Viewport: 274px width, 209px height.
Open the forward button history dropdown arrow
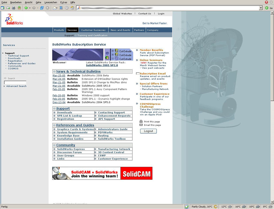pos(37,8)
